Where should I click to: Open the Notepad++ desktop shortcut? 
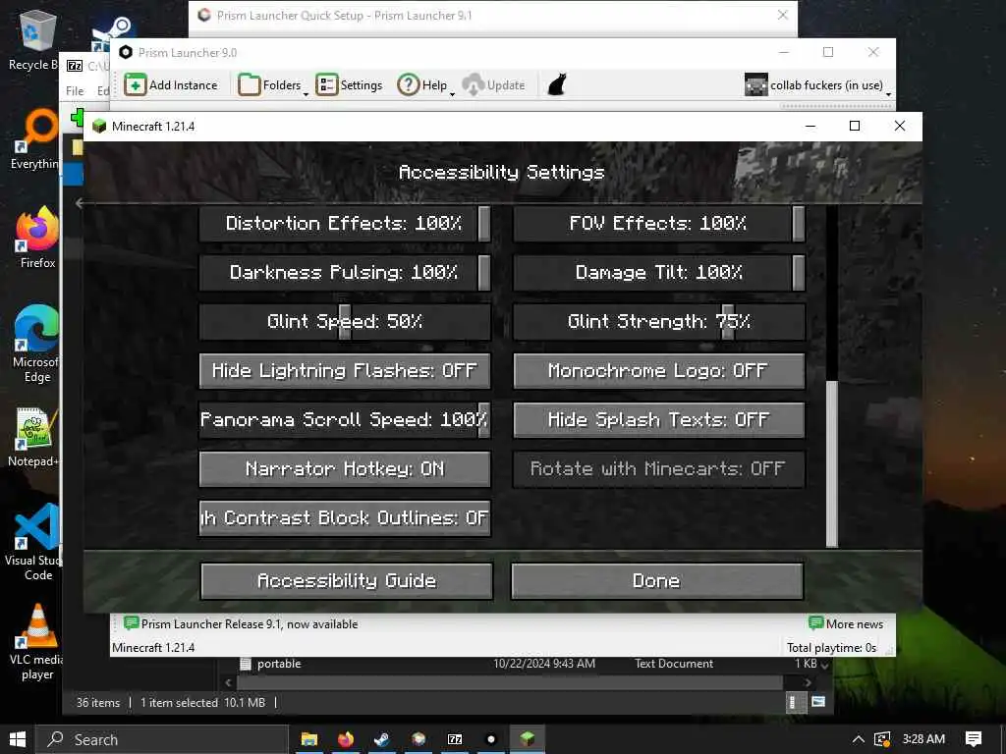click(x=33, y=437)
